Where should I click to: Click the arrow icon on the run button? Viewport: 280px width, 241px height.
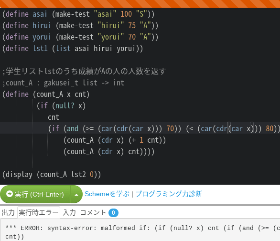point(10,194)
